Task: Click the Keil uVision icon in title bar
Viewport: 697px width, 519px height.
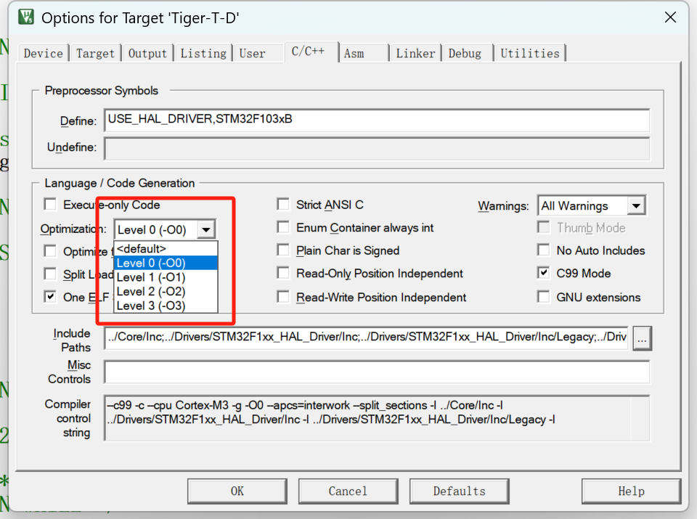Action: [x=26, y=17]
